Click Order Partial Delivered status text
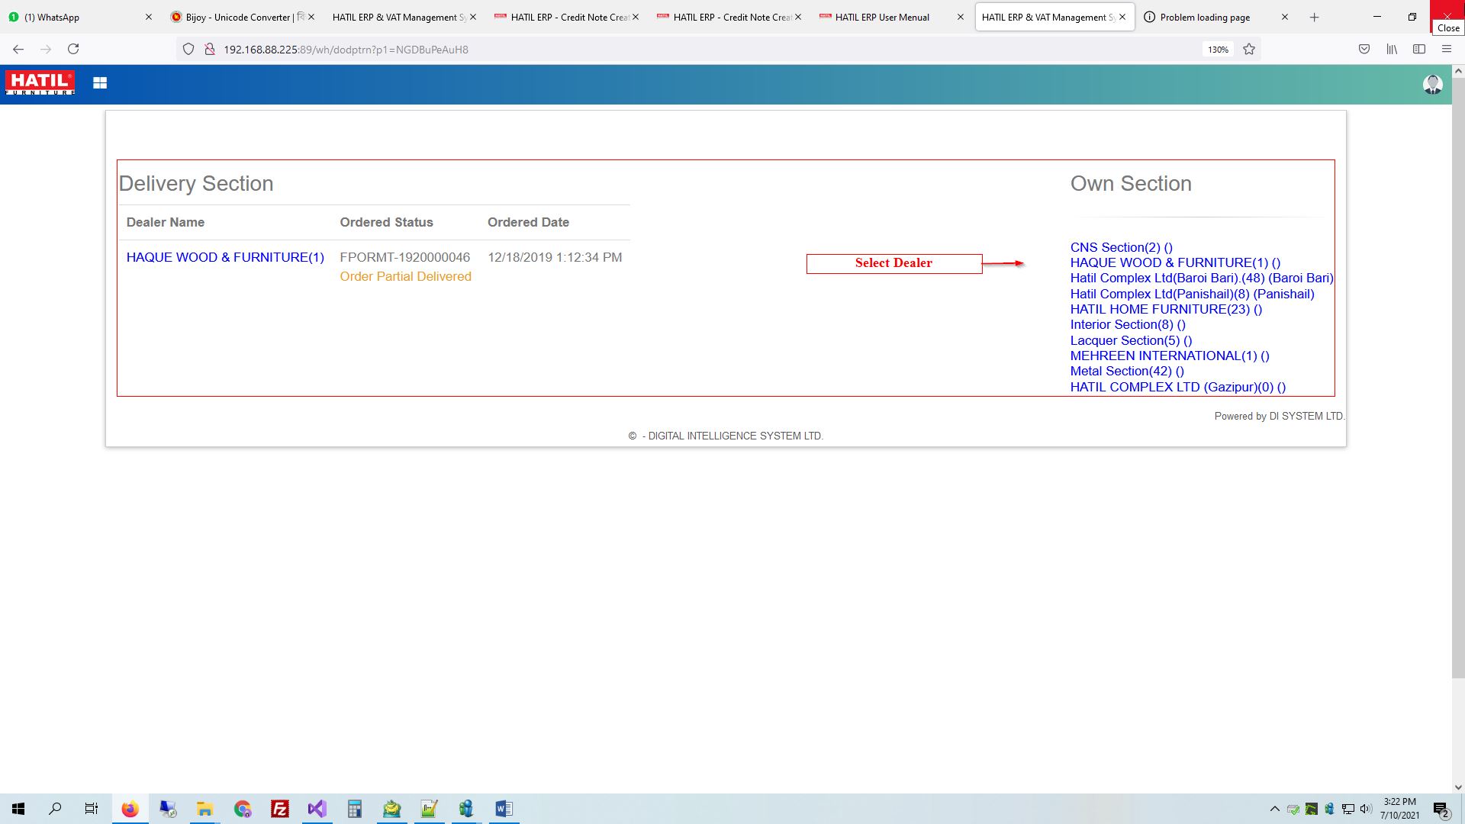1465x824 pixels. point(405,276)
